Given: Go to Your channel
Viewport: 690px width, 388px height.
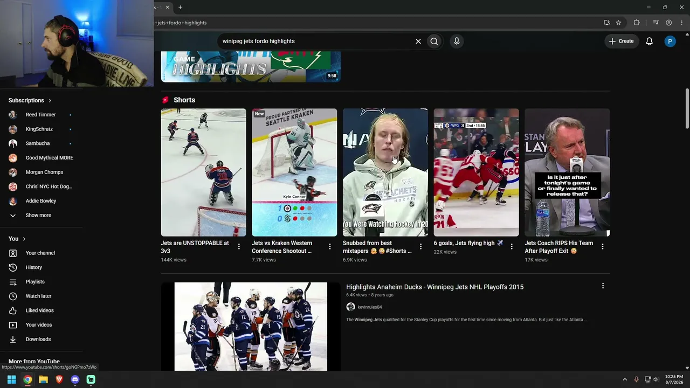Looking at the screenshot, I should pyautogui.click(x=41, y=253).
